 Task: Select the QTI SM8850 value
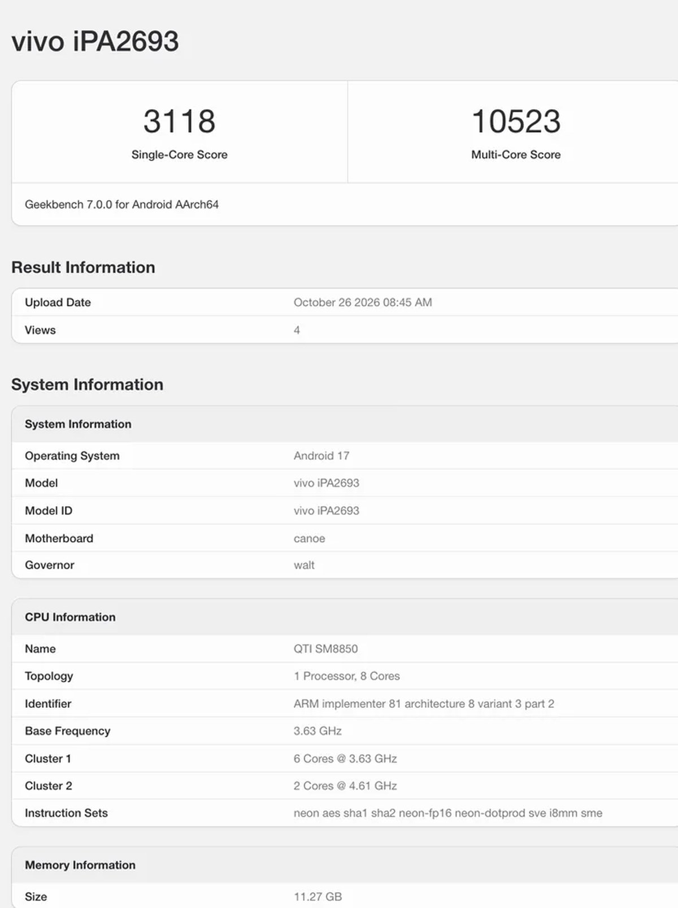(x=325, y=648)
